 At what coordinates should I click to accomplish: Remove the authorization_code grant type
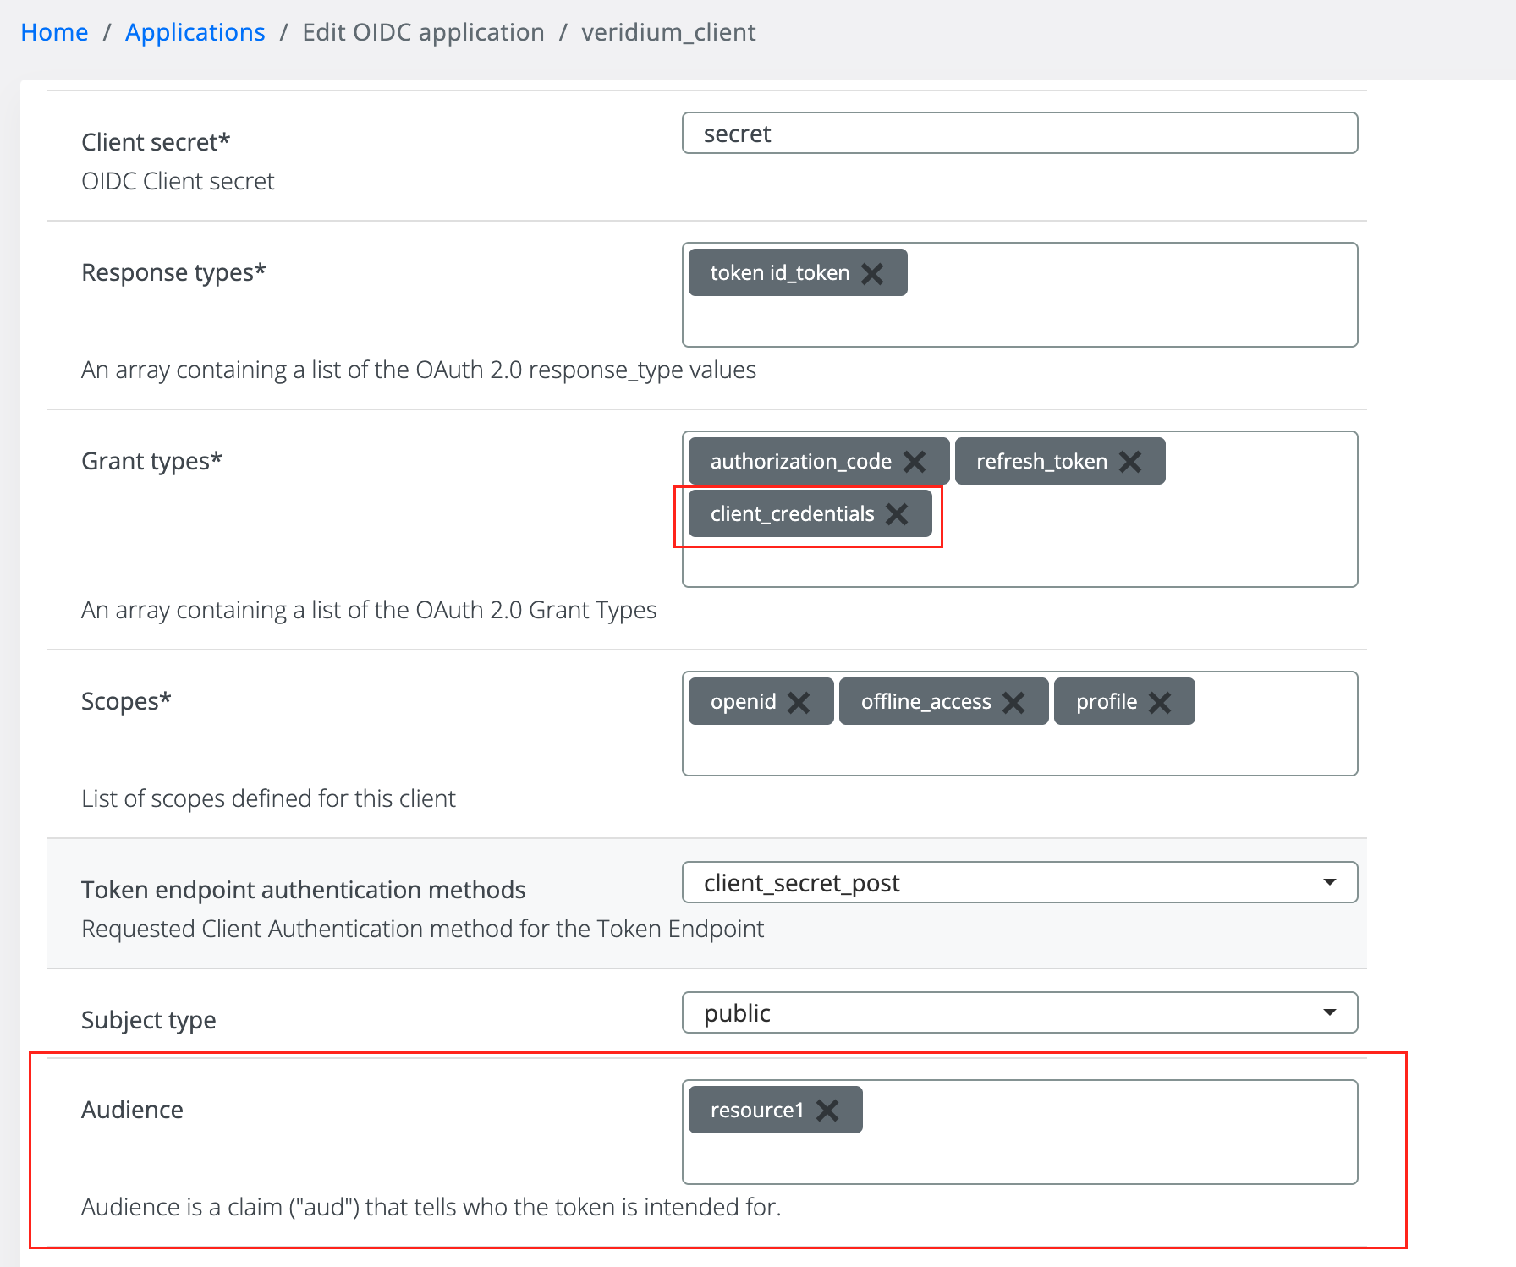click(915, 462)
